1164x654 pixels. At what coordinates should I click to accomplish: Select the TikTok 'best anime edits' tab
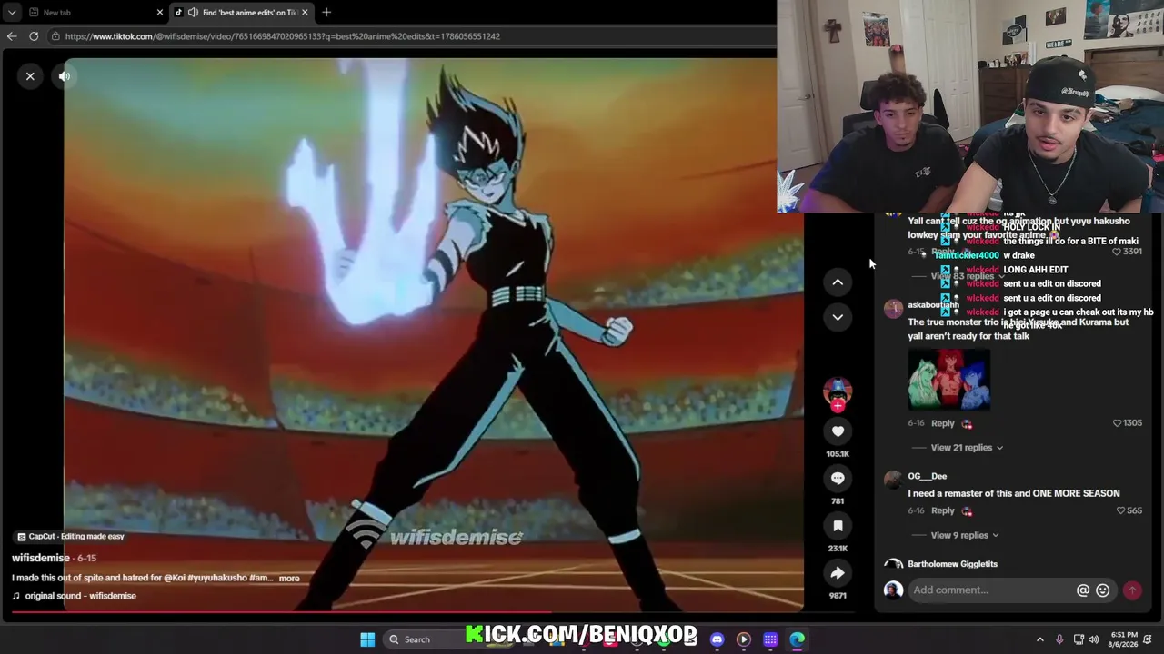point(243,13)
